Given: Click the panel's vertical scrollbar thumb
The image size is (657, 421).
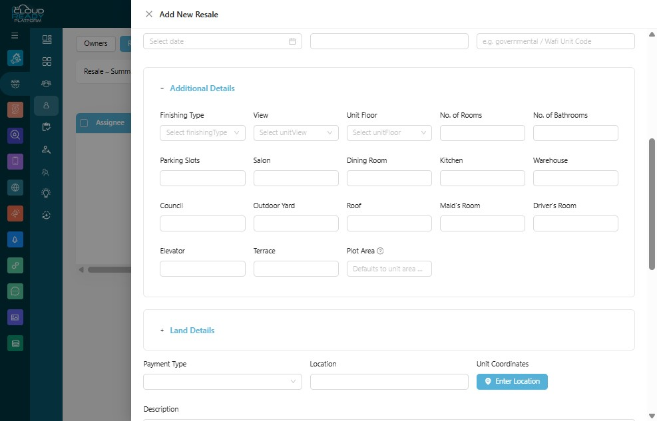Looking at the screenshot, I should click(652, 204).
